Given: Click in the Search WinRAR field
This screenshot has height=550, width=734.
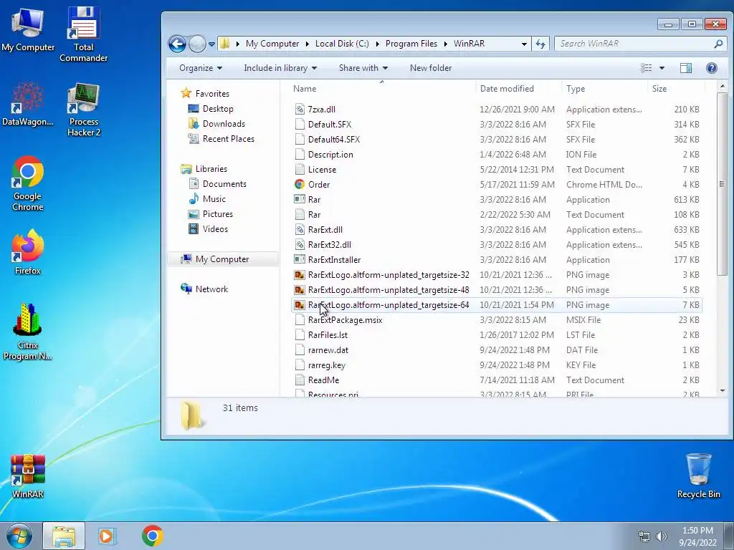Looking at the screenshot, I should tap(634, 44).
